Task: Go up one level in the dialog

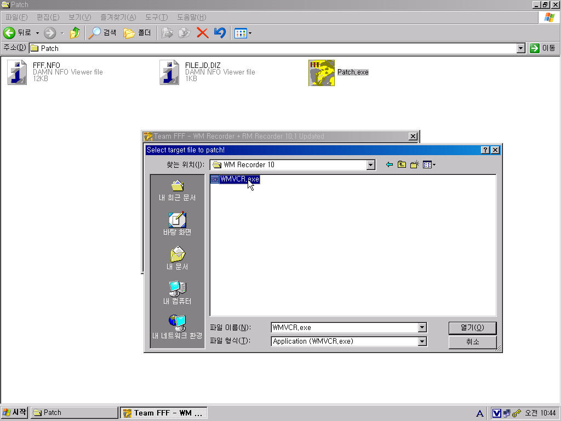Action: pyautogui.click(x=402, y=164)
